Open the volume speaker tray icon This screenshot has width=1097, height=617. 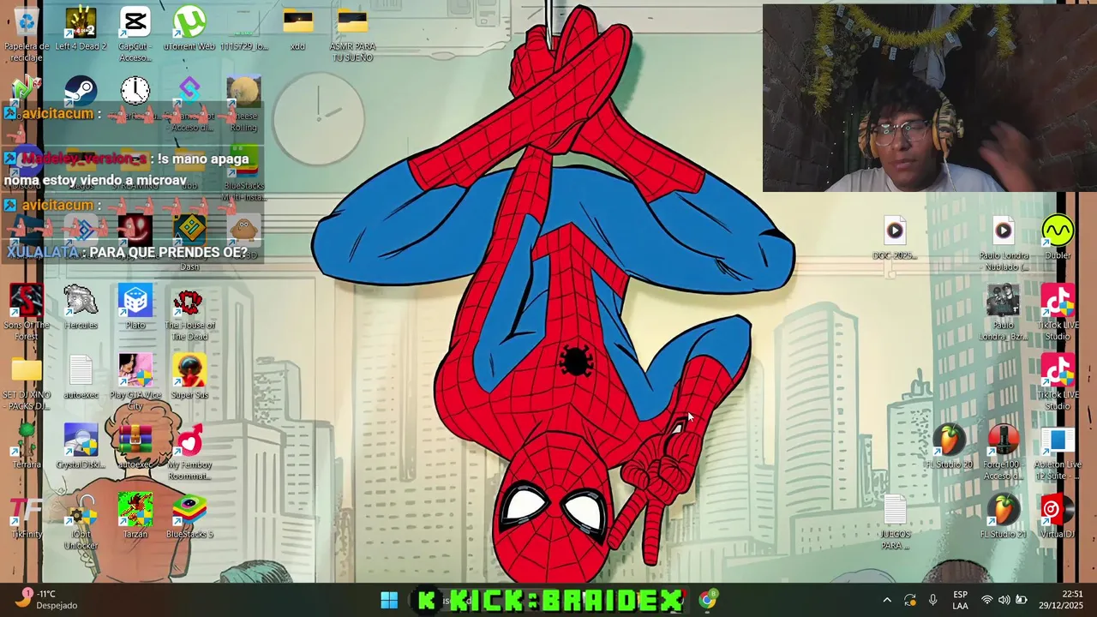(1004, 600)
